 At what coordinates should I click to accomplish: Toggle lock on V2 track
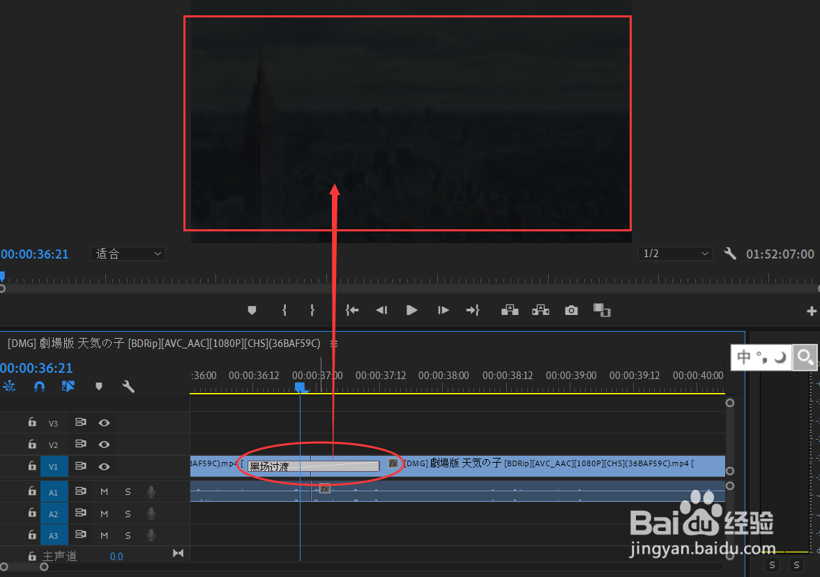[32, 444]
